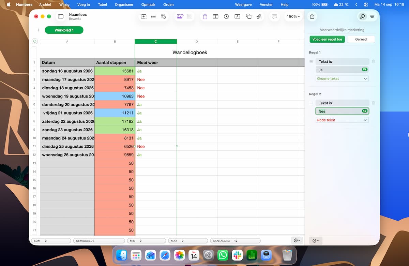The height and width of the screenshot is (266, 409).
Task: Expand the Groene tekst style dropdown
Action: click(x=342, y=78)
